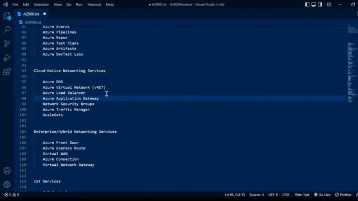The image size is (358, 201).
Task: Open the Help menu
Action: (110, 4)
